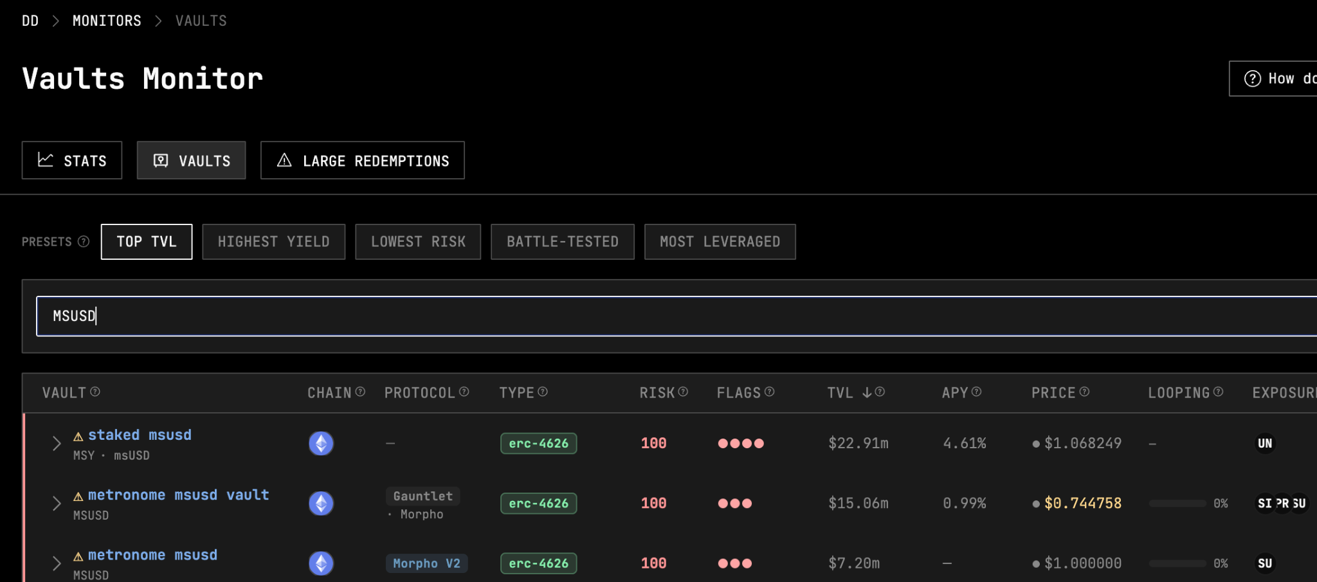Click the $7.20m TVL value

point(854,563)
